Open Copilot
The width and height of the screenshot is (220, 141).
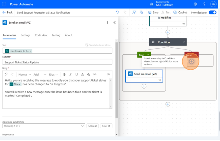180,12
